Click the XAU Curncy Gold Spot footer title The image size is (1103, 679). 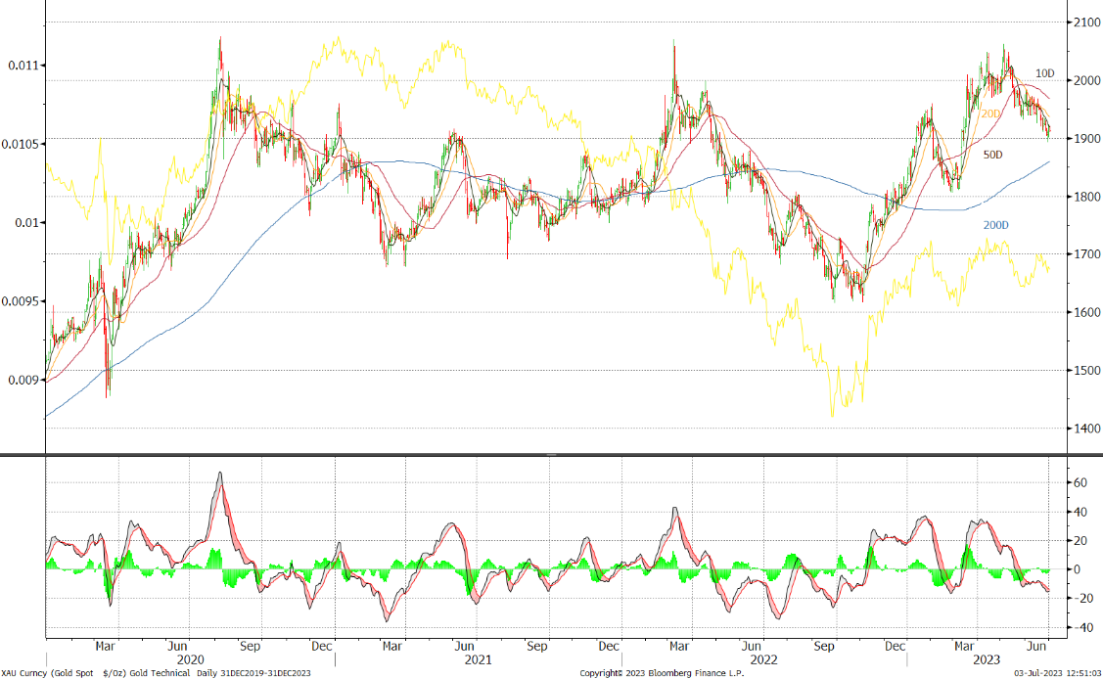96,673
